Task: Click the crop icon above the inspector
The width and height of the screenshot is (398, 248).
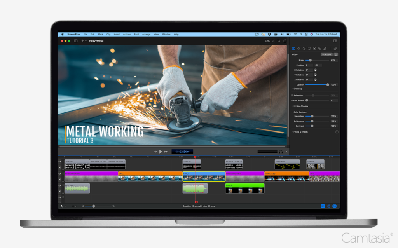Action: 279,40
